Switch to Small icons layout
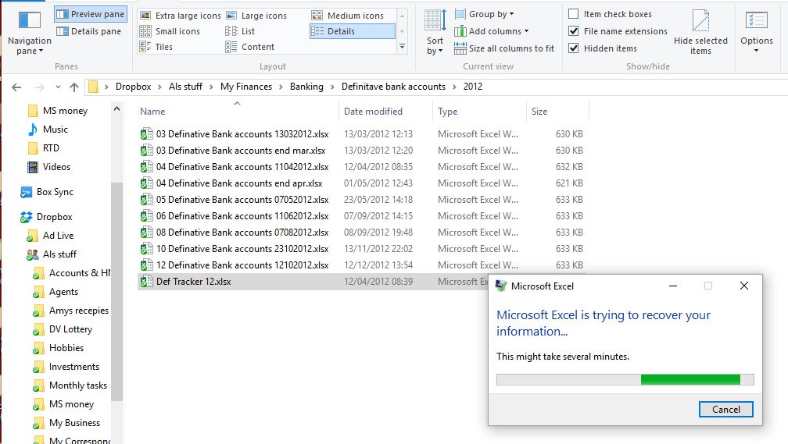This screenshot has height=444, width=788. click(170, 31)
